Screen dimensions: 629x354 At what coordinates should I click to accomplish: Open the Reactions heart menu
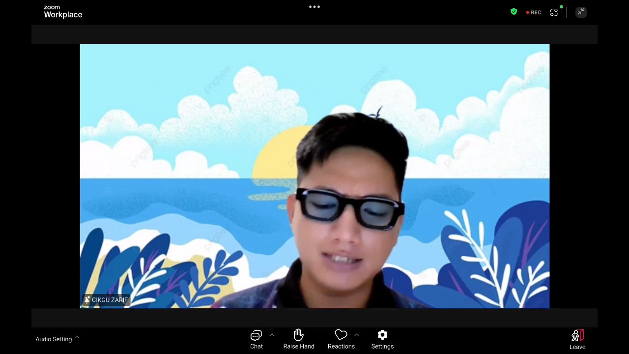click(341, 339)
